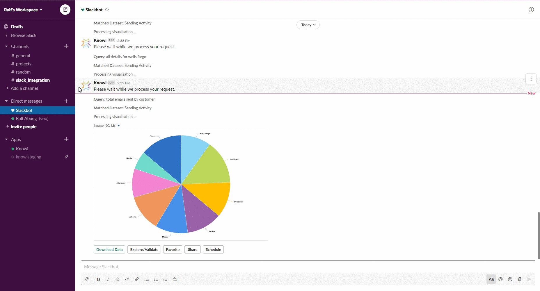Insert a link with the link icon
The height and width of the screenshot is (291, 540).
[137, 279]
